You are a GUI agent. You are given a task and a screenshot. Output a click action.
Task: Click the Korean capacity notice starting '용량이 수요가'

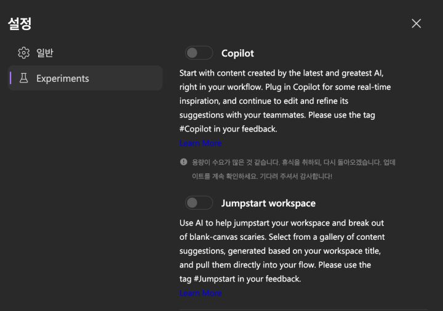click(293, 169)
